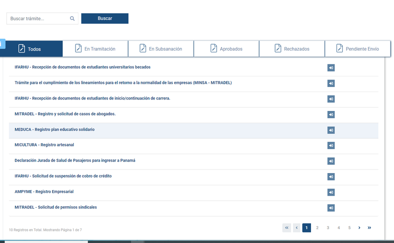The image size is (394, 243).
Task: Show the Aprobados tab
Action: (226, 49)
